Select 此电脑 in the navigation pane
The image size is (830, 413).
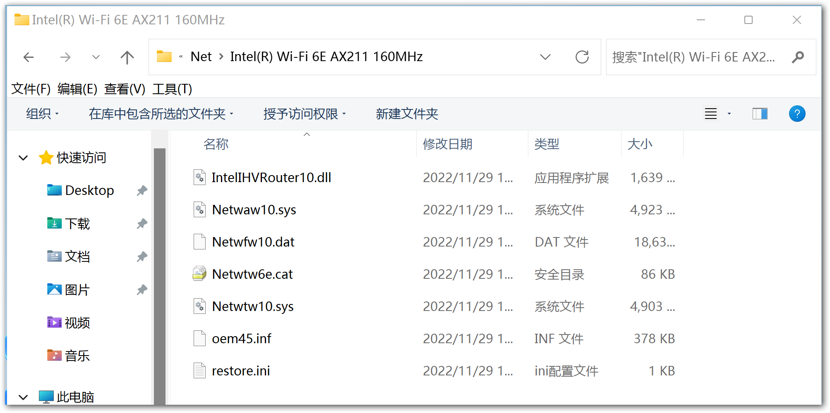(75, 397)
